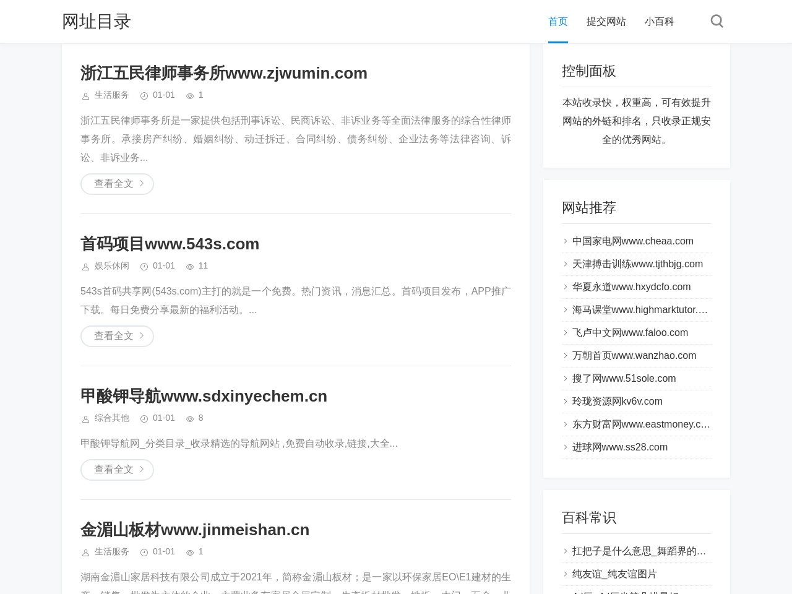Click the user icon beside 生活服务 under 浙江五民
The height and width of the screenshot is (594, 792).
[86, 96]
